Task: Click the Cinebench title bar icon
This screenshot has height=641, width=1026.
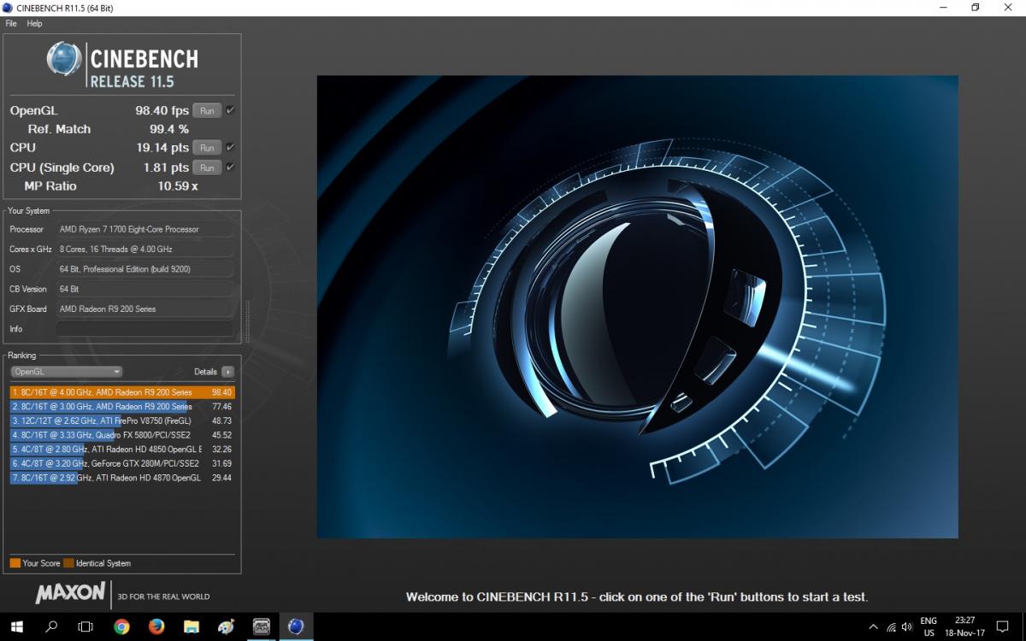Action: 9,8
